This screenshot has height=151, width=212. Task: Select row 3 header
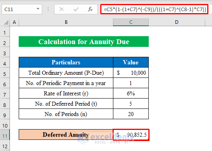pyautogui.click(x=5, y=52)
